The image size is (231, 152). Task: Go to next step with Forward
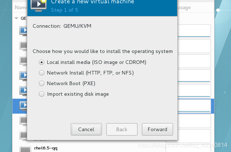157,129
